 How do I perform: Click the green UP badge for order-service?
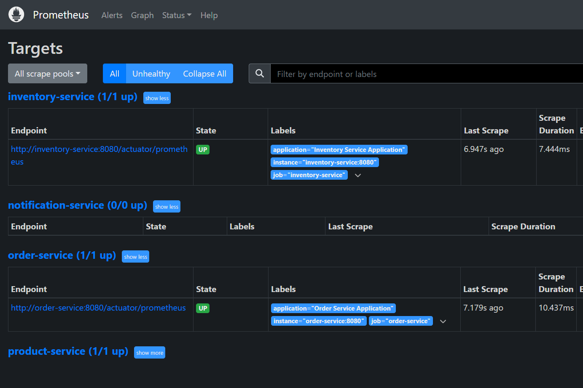pos(203,308)
